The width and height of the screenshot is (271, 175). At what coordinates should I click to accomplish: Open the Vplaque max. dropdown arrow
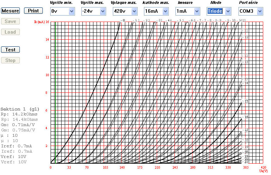134,11
